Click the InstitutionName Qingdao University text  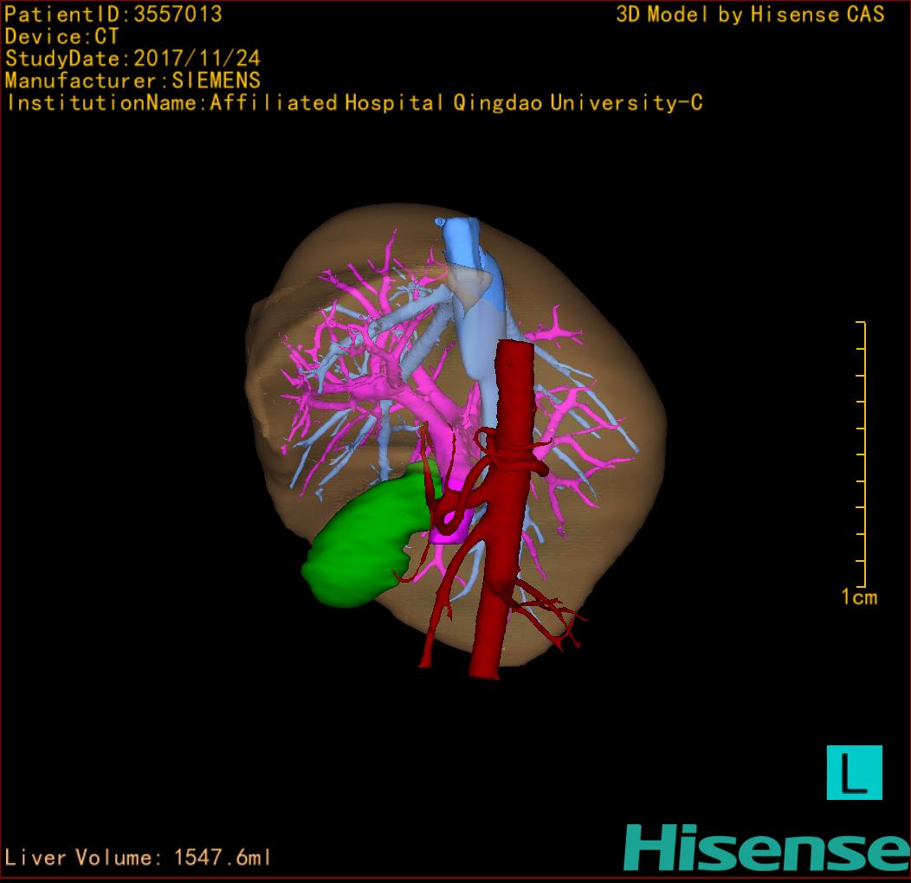354,103
